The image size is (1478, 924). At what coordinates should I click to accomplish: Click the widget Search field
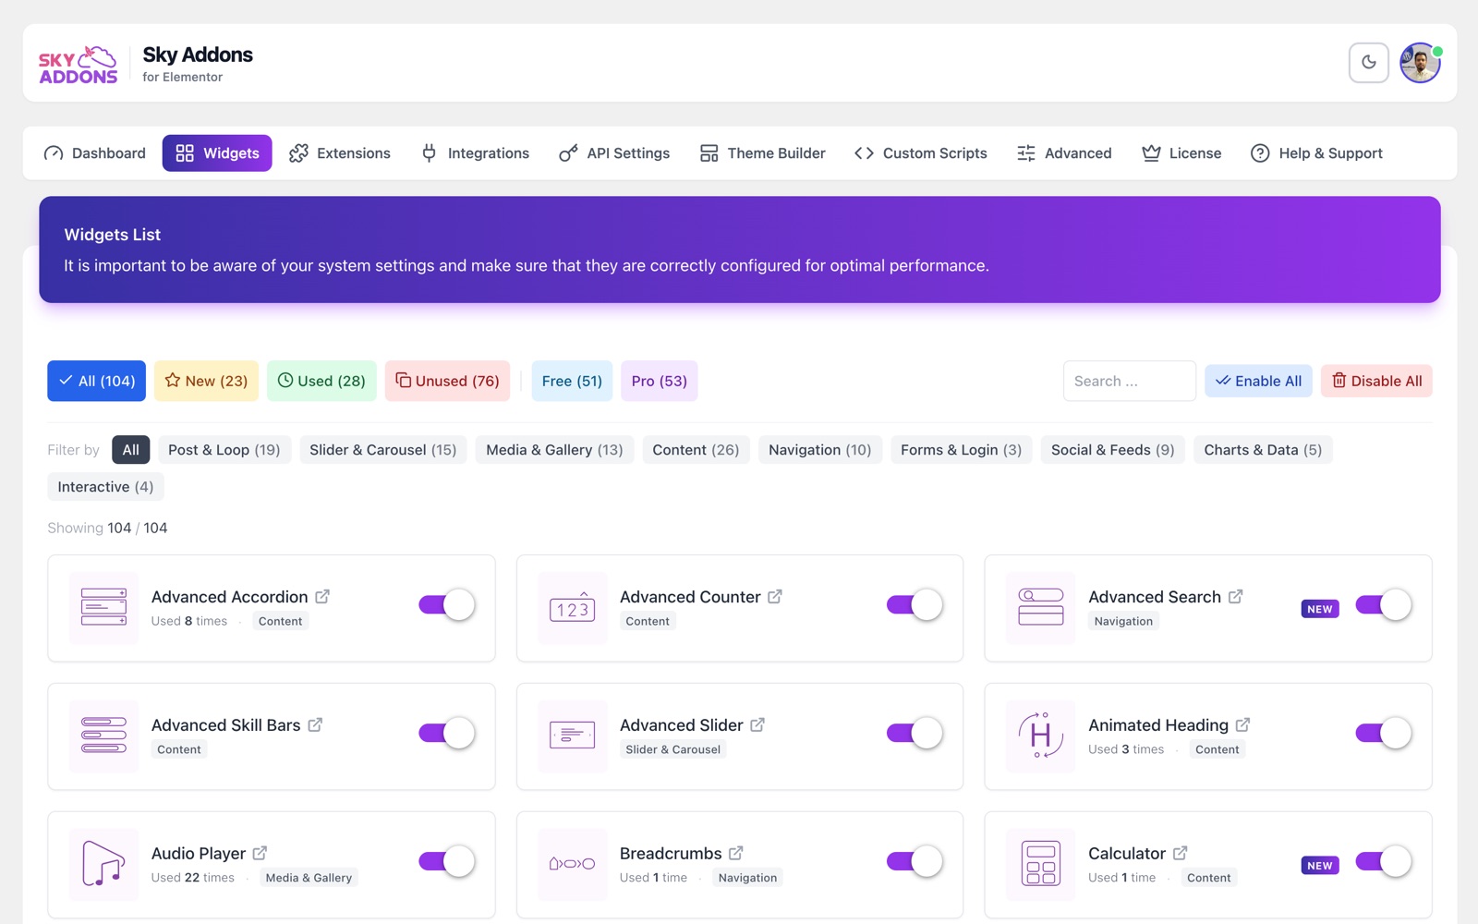pos(1130,381)
